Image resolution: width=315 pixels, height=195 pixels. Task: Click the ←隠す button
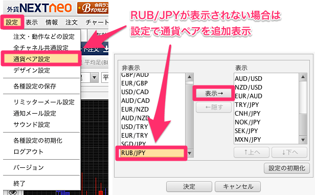[x=214, y=107]
